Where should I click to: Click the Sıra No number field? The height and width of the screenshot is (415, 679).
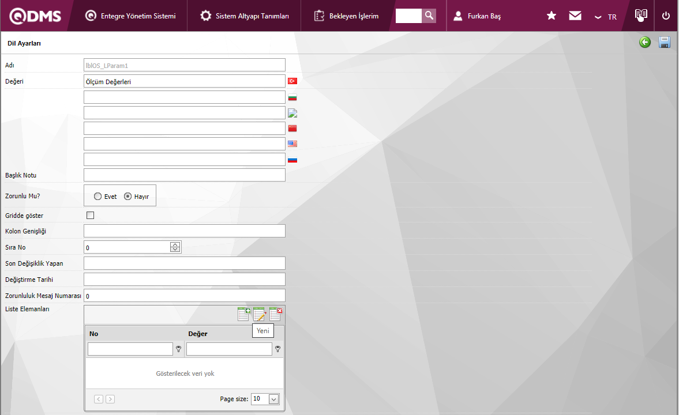[127, 247]
